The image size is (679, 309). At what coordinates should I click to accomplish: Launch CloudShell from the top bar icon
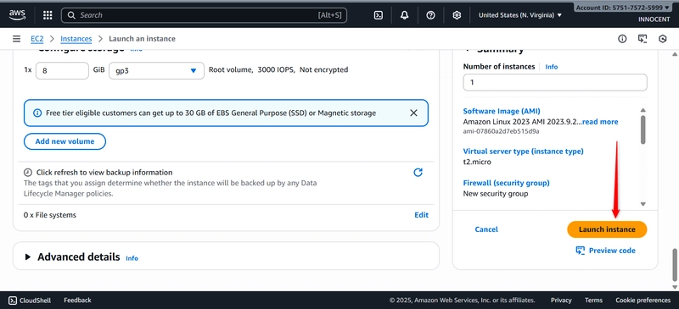point(378,15)
